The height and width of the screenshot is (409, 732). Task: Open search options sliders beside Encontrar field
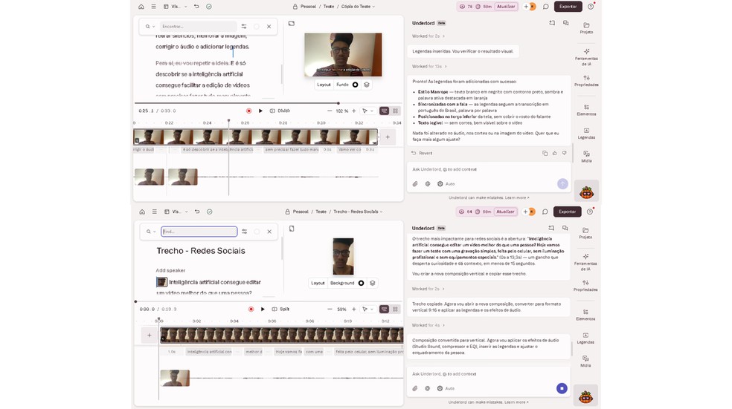[244, 27]
